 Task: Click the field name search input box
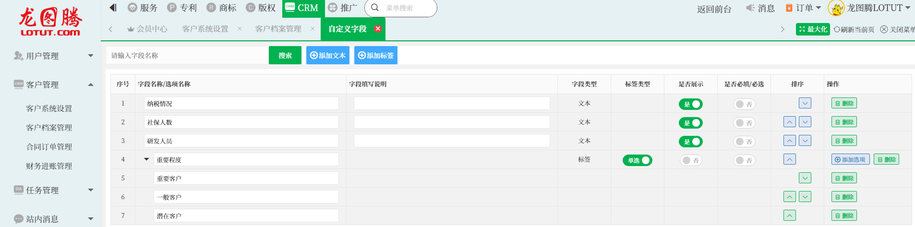click(187, 56)
